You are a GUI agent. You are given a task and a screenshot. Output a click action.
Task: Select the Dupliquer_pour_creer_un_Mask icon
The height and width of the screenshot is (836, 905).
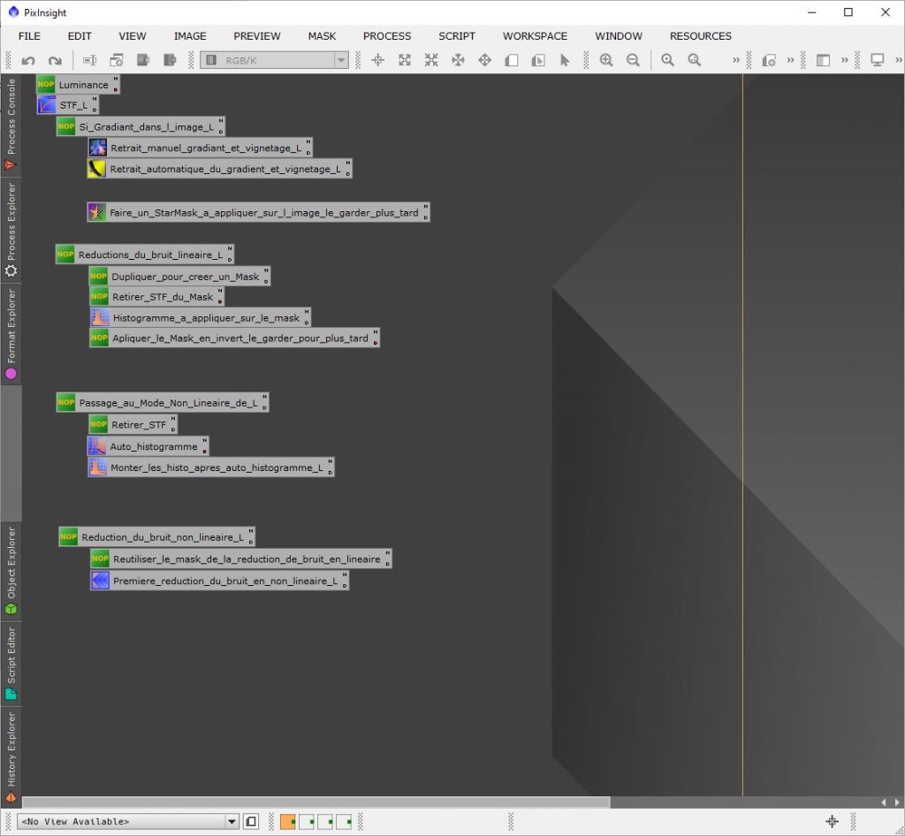tap(179, 277)
